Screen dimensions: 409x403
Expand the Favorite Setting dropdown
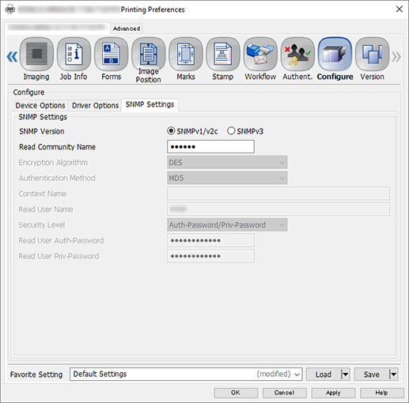(186, 374)
